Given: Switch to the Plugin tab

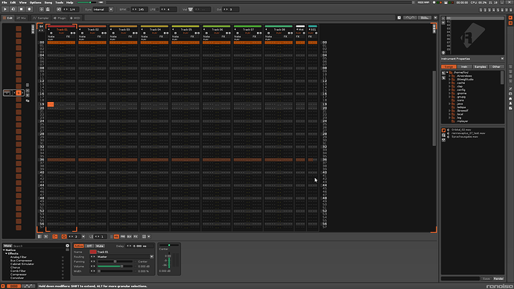Looking at the screenshot, I should pyautogui.click(x=60, y=18).
